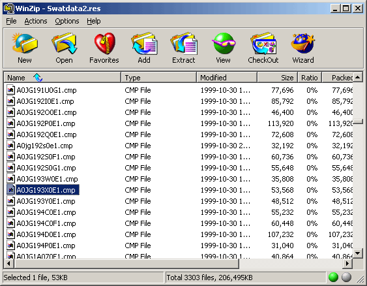This screenshot has height=286, width=367.
Task: Click the size value 48,512
Action: click(x=282, y=201)
